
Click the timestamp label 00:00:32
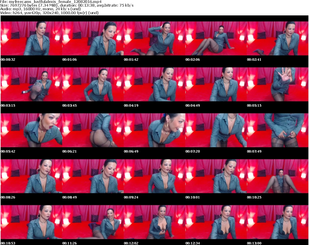(x=8, y=60)
